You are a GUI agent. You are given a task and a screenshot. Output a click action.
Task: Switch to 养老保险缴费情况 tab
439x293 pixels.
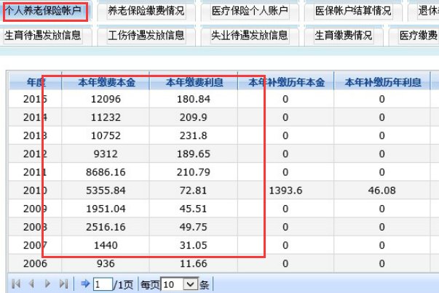[146, 11]
